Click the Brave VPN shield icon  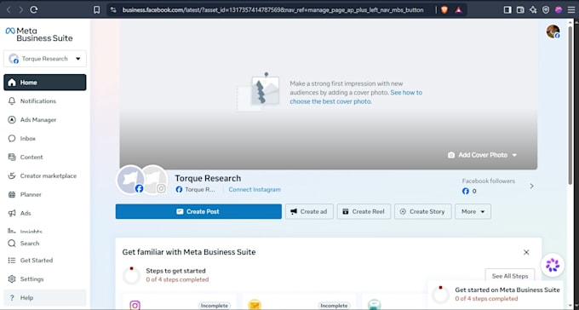pyautogui.click(x=546, y=10)
